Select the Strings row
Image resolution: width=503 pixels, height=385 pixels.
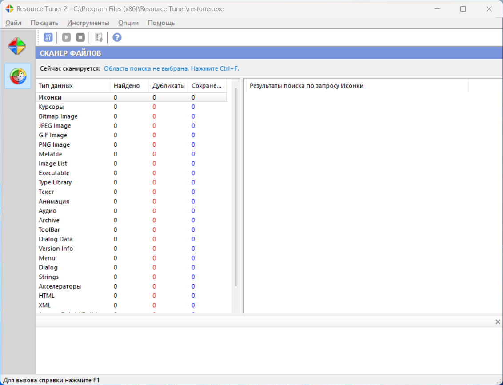131,277
